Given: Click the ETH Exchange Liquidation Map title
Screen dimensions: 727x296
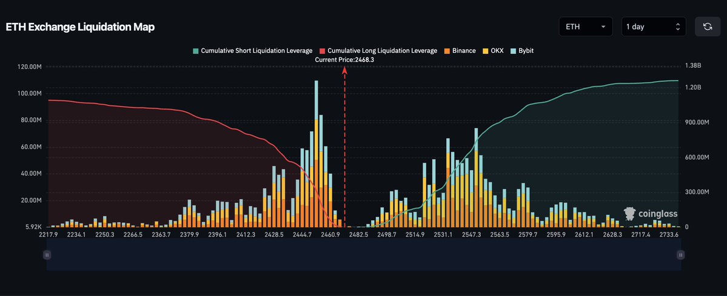Looking at the screenshot, I should [x=80, y=27].
